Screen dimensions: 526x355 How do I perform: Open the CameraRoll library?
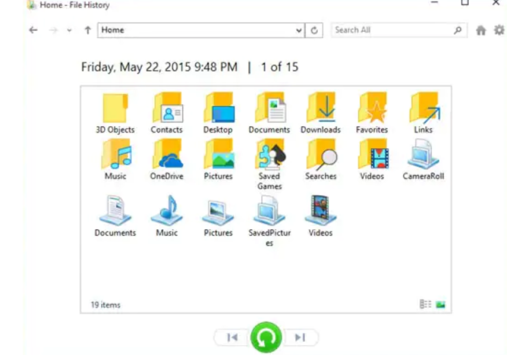pyautogui.click(x=423, y=160)
